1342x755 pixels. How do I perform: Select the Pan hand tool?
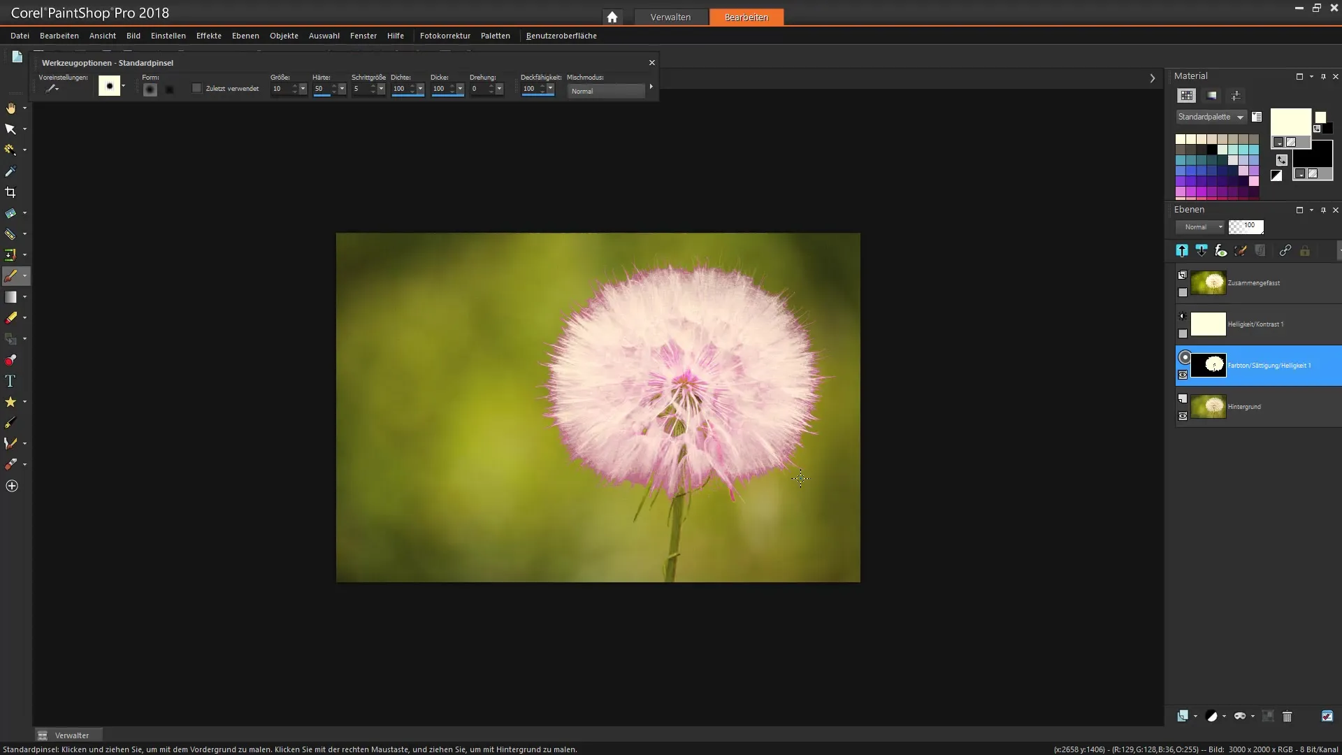pos(11,108)
